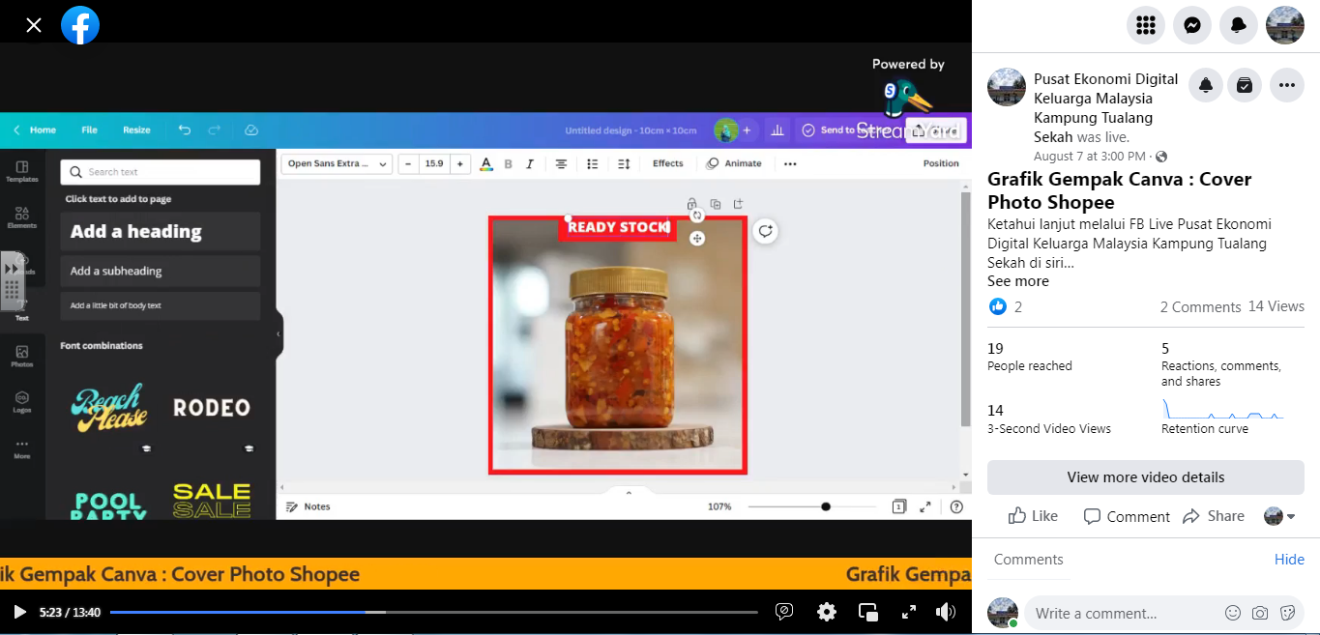The width and height of the screenshot is (1320, 635).
Task: Open the Canva insights chart icon
Action: (777, 130)
